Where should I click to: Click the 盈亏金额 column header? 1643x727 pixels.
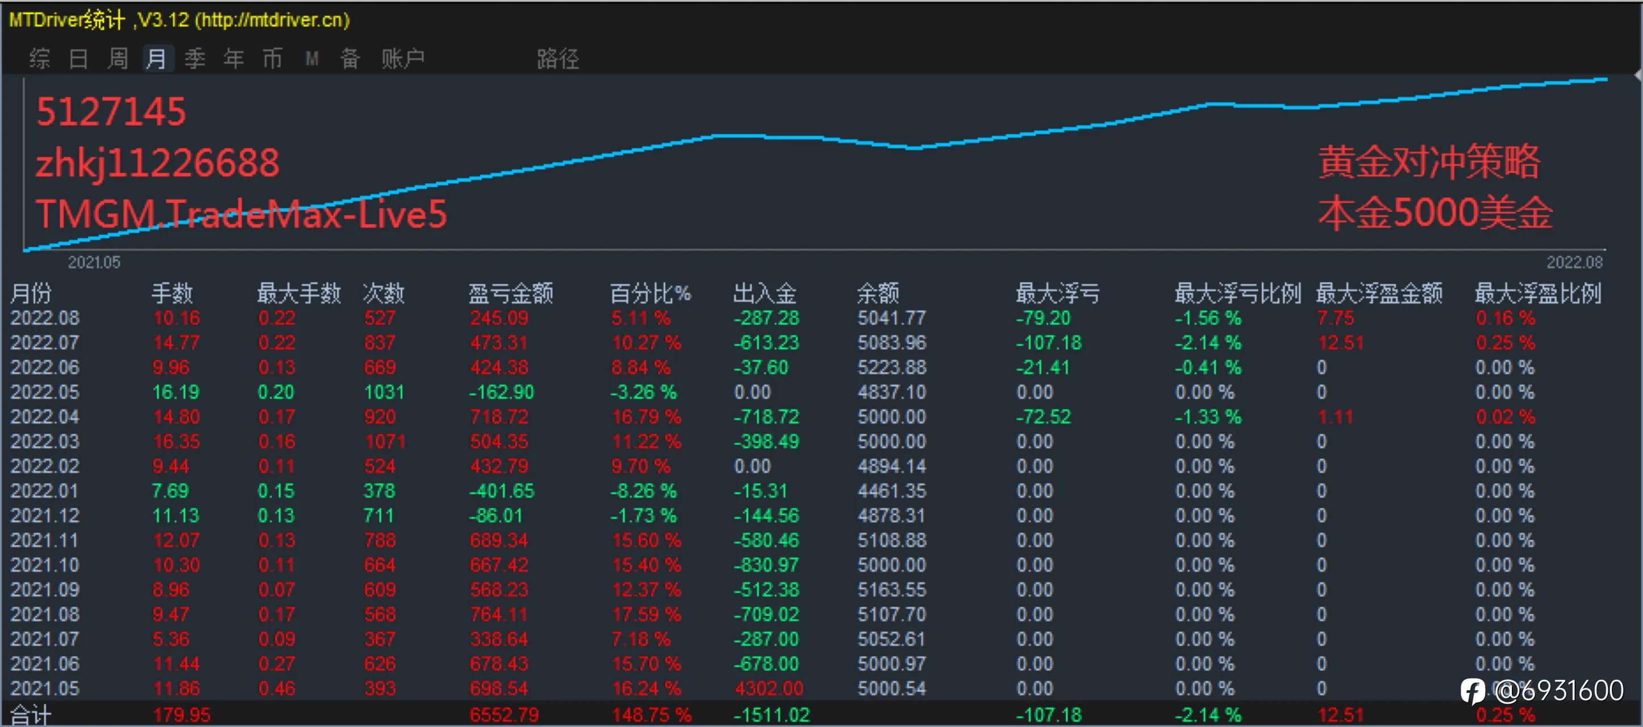tap(511, 293)
